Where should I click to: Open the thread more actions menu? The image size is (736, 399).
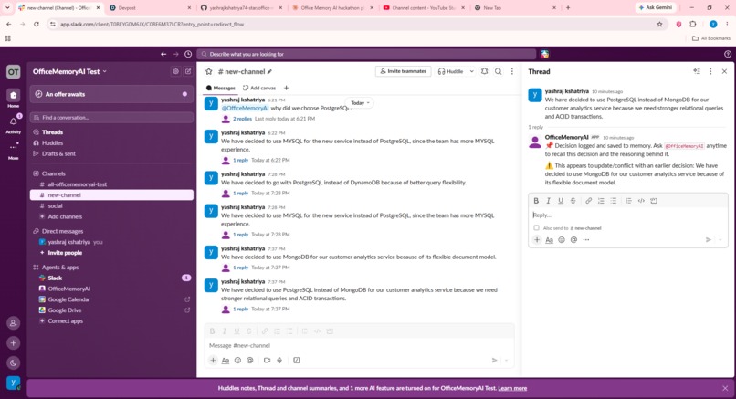click(710, 71)
